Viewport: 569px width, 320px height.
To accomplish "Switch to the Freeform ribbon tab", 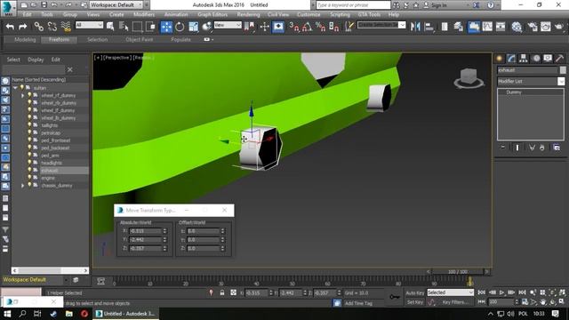I will 60,39.
